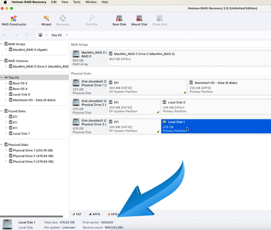Collapse the This PC tree section

(x=1, y=77)
